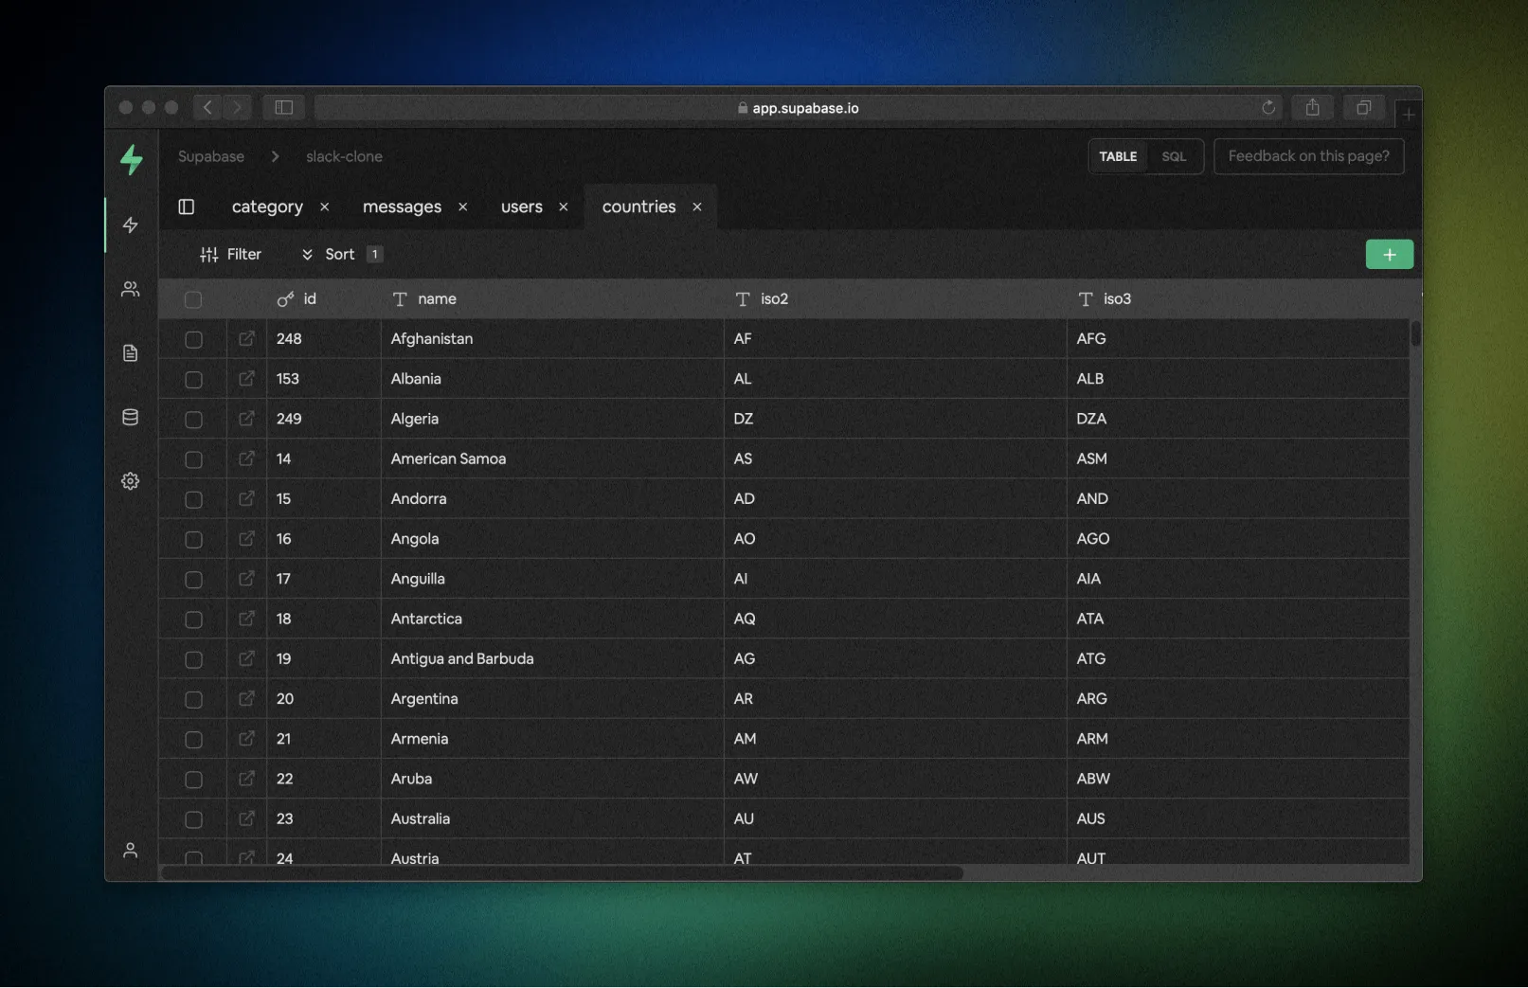1528x988 pixels.
Task: Switch to the messages tab
Action: click(x=402, y=207)
